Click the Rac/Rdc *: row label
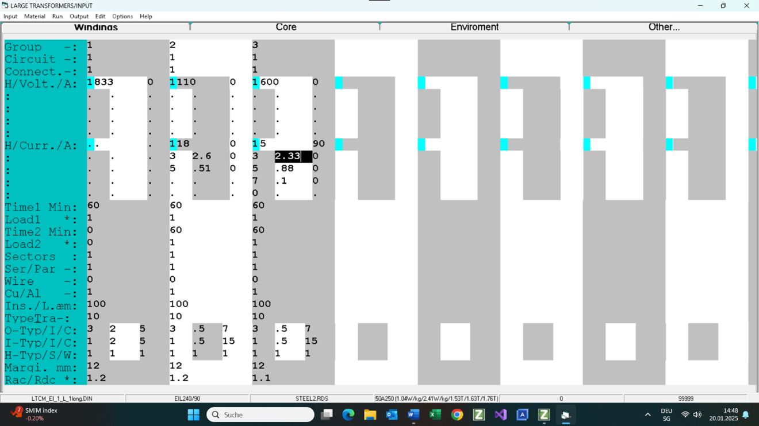759x426 pixels. point(40,380)
